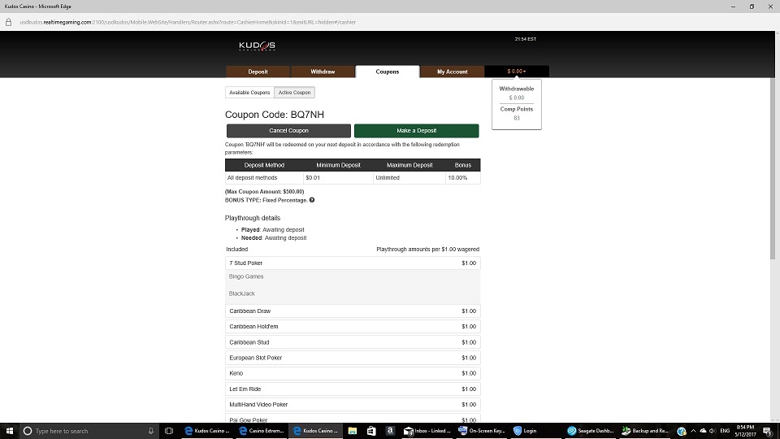Select the Active Coupon toggle
The image size is (780, 439).
pyautogui.click(x=295, y=93)
